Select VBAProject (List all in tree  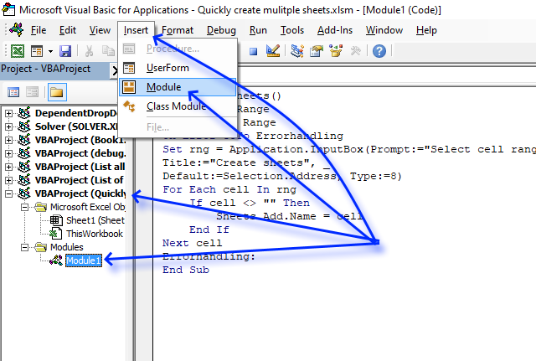click(x=80, y=167)
